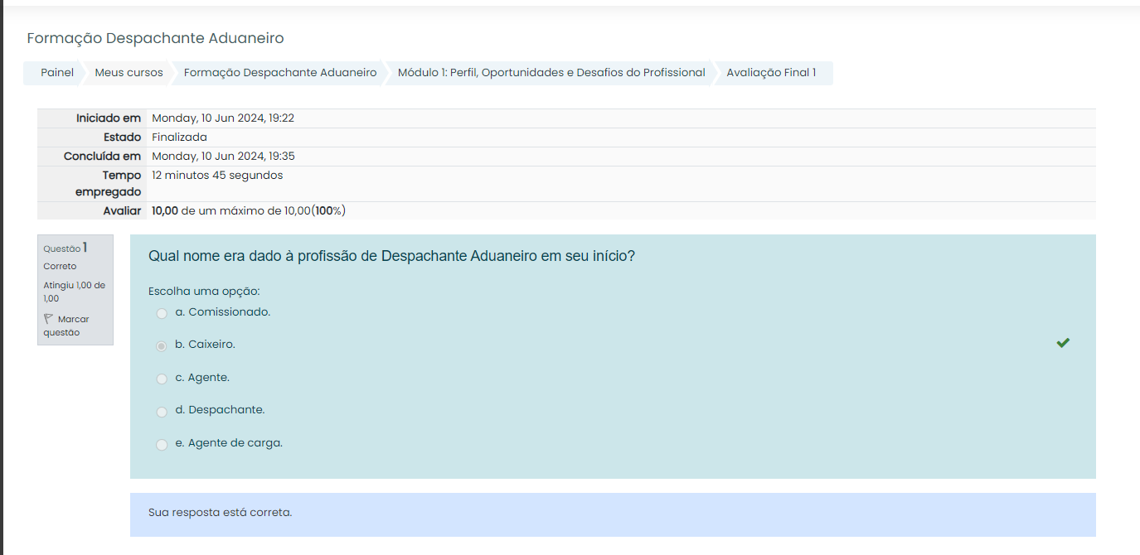1140x555 pixels.
Task: Open Meus cursos from the breadcrumb
Action: [129, 73]
